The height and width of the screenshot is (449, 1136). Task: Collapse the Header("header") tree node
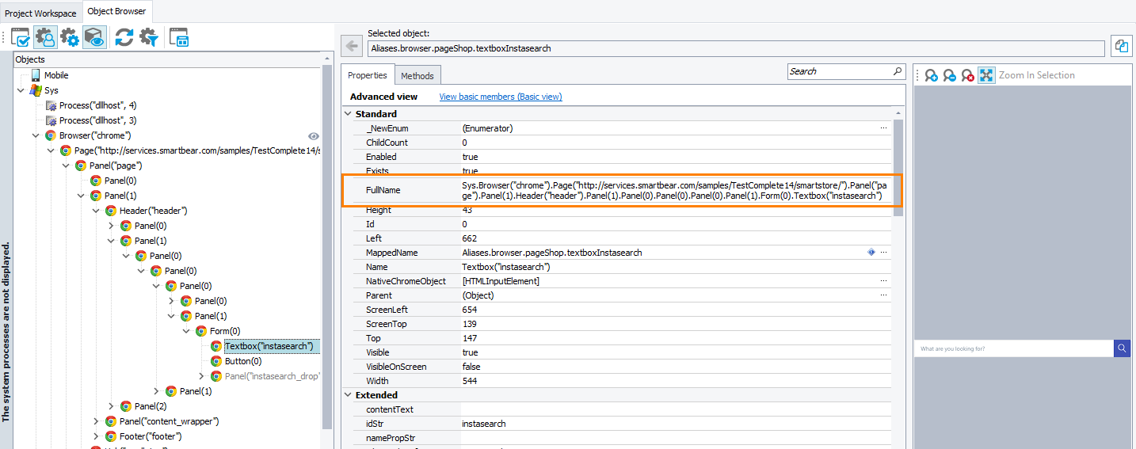[96, 211]
